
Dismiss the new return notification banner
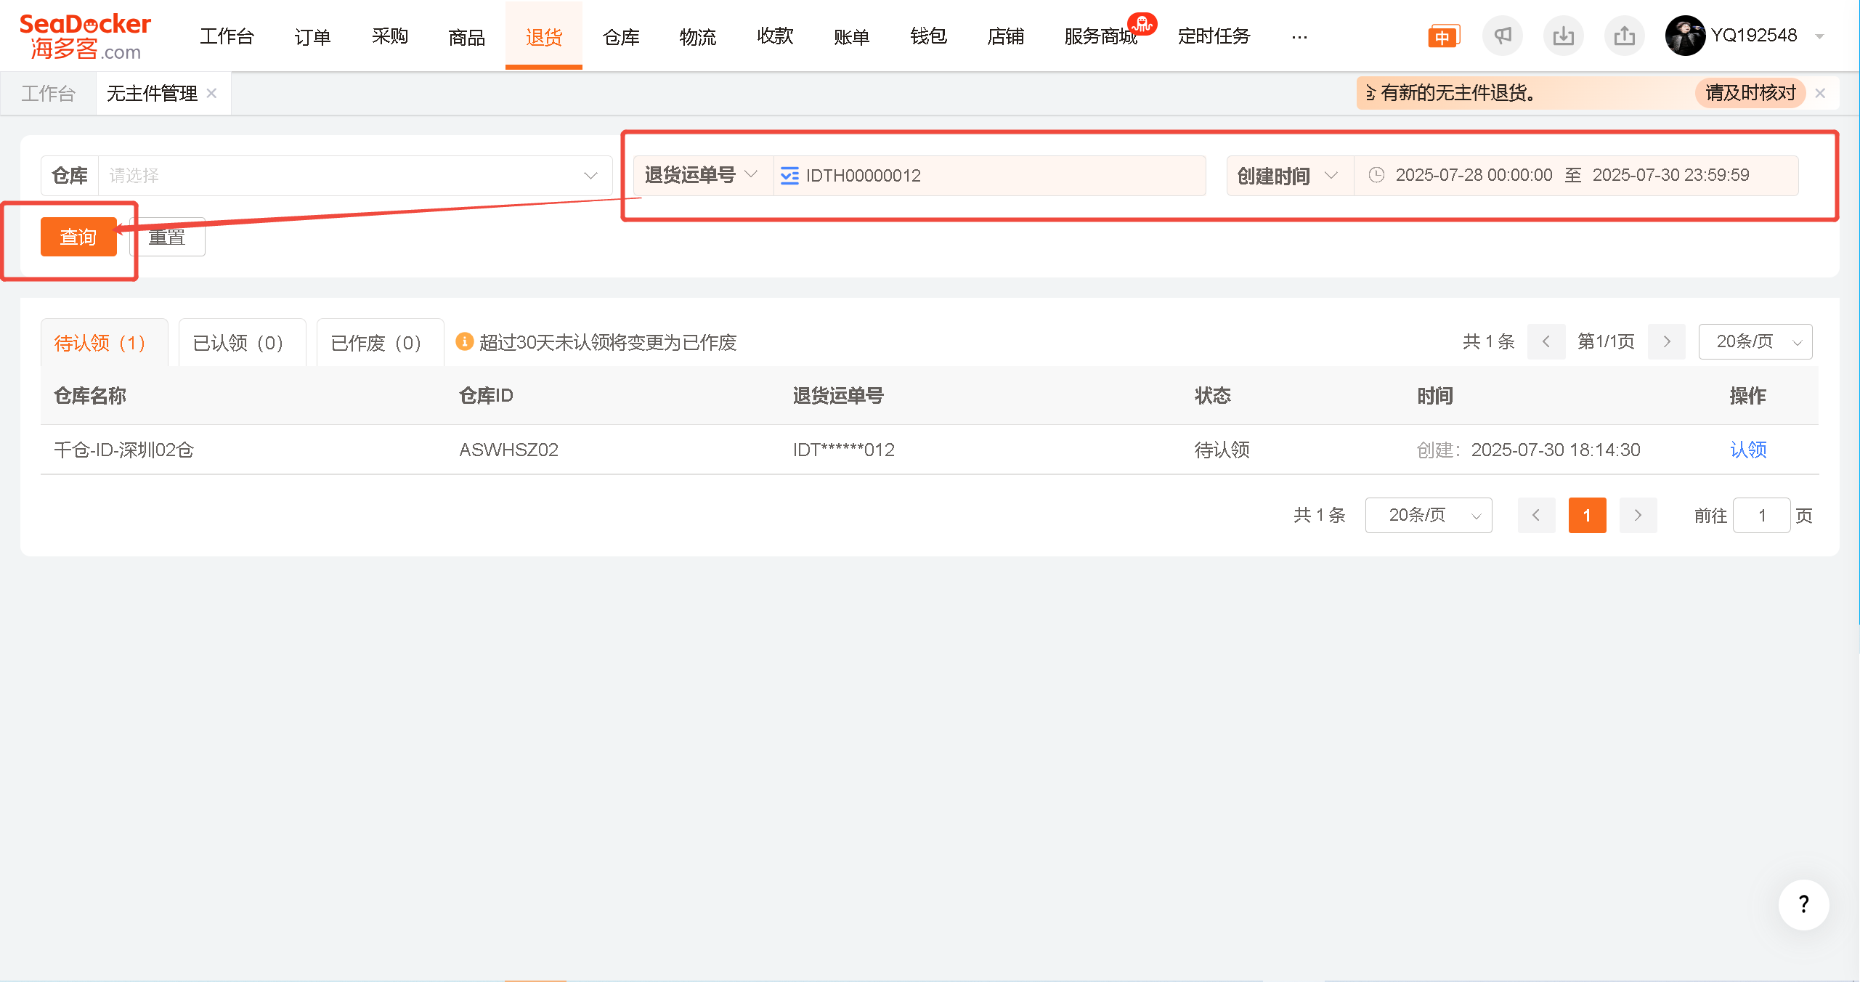pos(1820,93)
